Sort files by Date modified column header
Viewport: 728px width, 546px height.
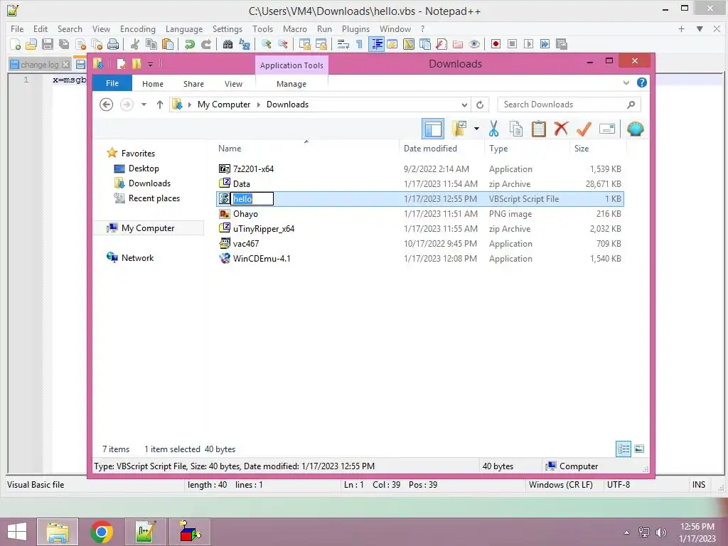pyautogui.click(x=430, y=149)
